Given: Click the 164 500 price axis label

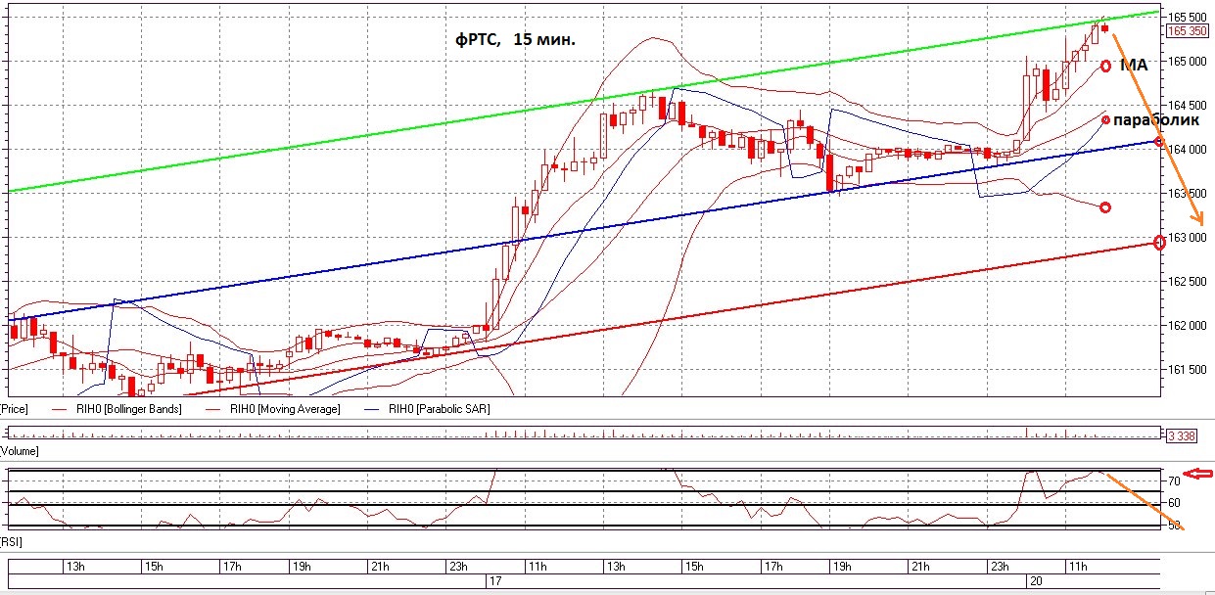Looking at the screenshot, I should point(1186,105).
